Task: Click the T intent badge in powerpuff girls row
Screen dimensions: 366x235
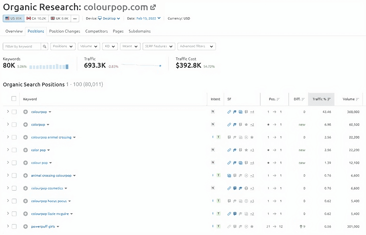Action: [x=218, y=226]
